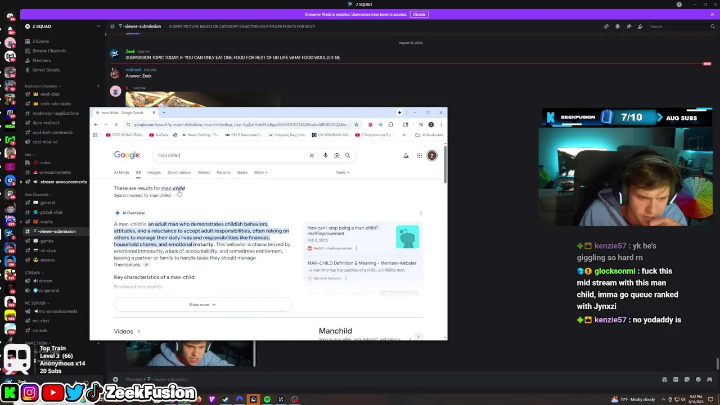Screen dimensions: 720x405
Task: Open Discord notification settings bell icon
Action: (617, 26)
